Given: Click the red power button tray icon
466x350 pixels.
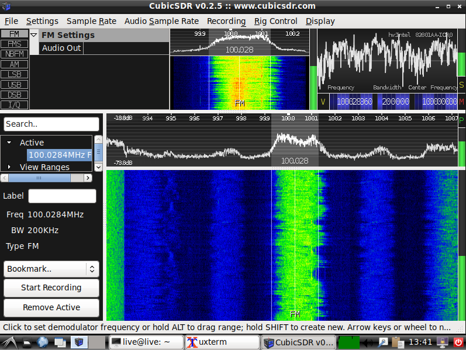Looking at the screenshot, I should pyautogui.click(x=458, y=342).
